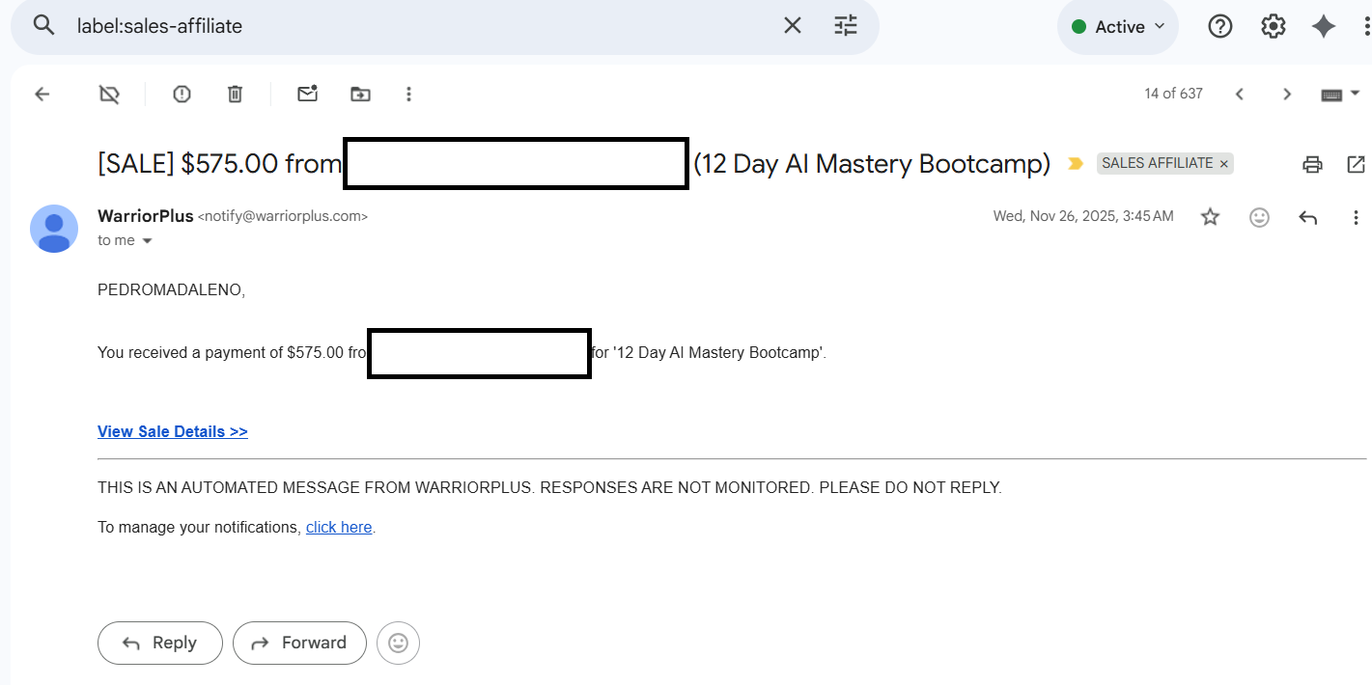
Task: Open the email in a new window
Action: (x=1356, y=164)
